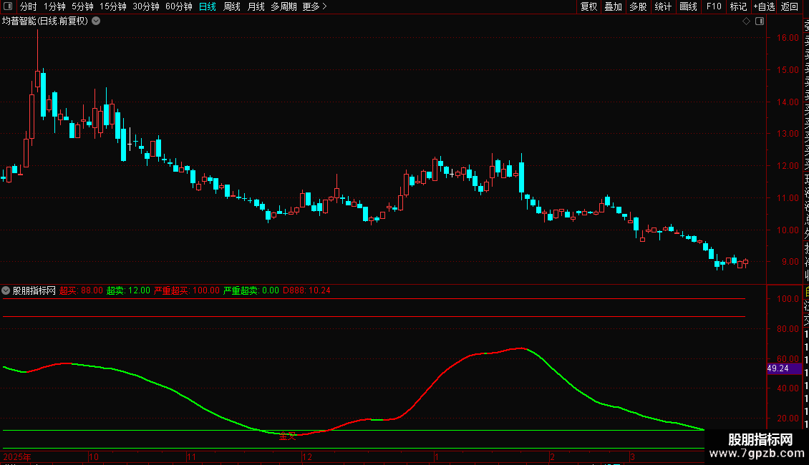Toggle the right sidebar panel icon near the price axis
This screenshot has height=465, width=809.
point(760,21)
